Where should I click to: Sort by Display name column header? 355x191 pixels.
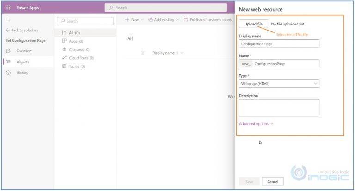click(x=163, y=53)
